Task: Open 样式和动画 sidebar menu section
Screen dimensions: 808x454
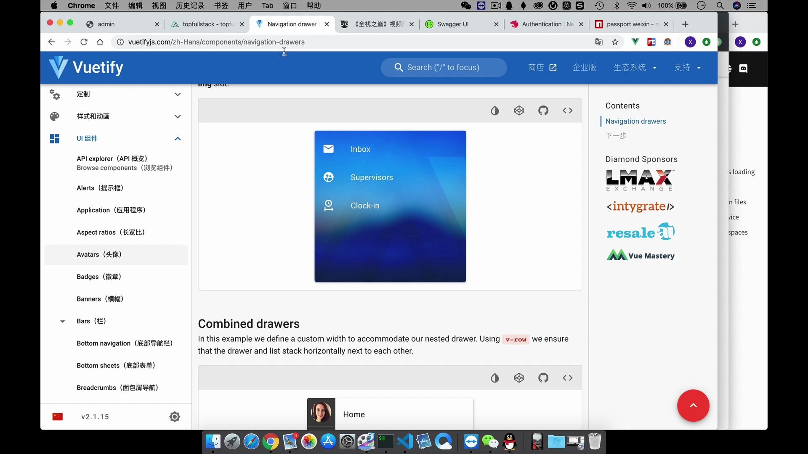Action: [115, 116]
